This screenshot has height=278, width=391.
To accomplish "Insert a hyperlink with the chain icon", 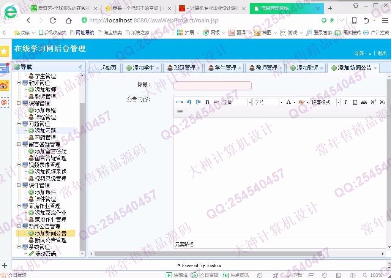I will coord(180,111).
